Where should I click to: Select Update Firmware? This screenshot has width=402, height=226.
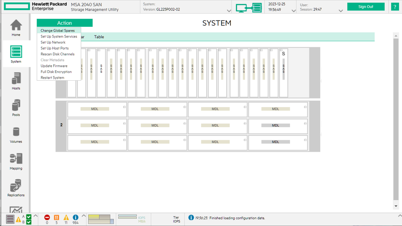(59, 66)
